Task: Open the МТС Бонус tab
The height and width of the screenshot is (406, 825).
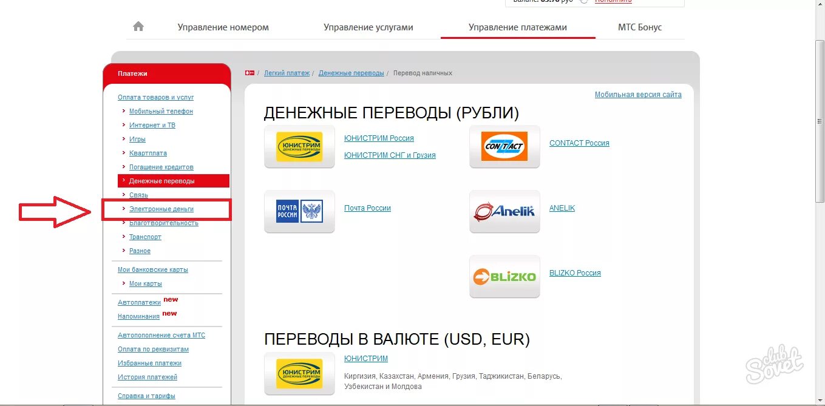Action: (640, 27)
